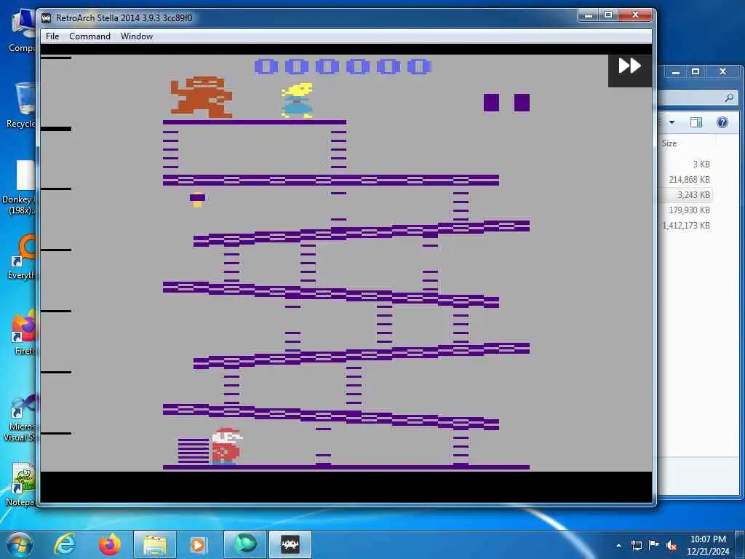Image resolution: width=745 pixels, height=559 pixels.
Task: Select the file row sized 3,243 KB
Action: (x=686, y=194)
